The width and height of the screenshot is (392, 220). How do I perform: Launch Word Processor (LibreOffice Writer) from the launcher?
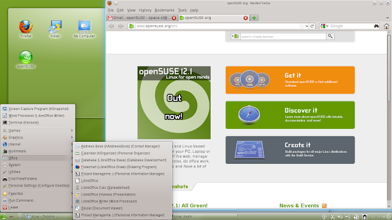point(38,116)
